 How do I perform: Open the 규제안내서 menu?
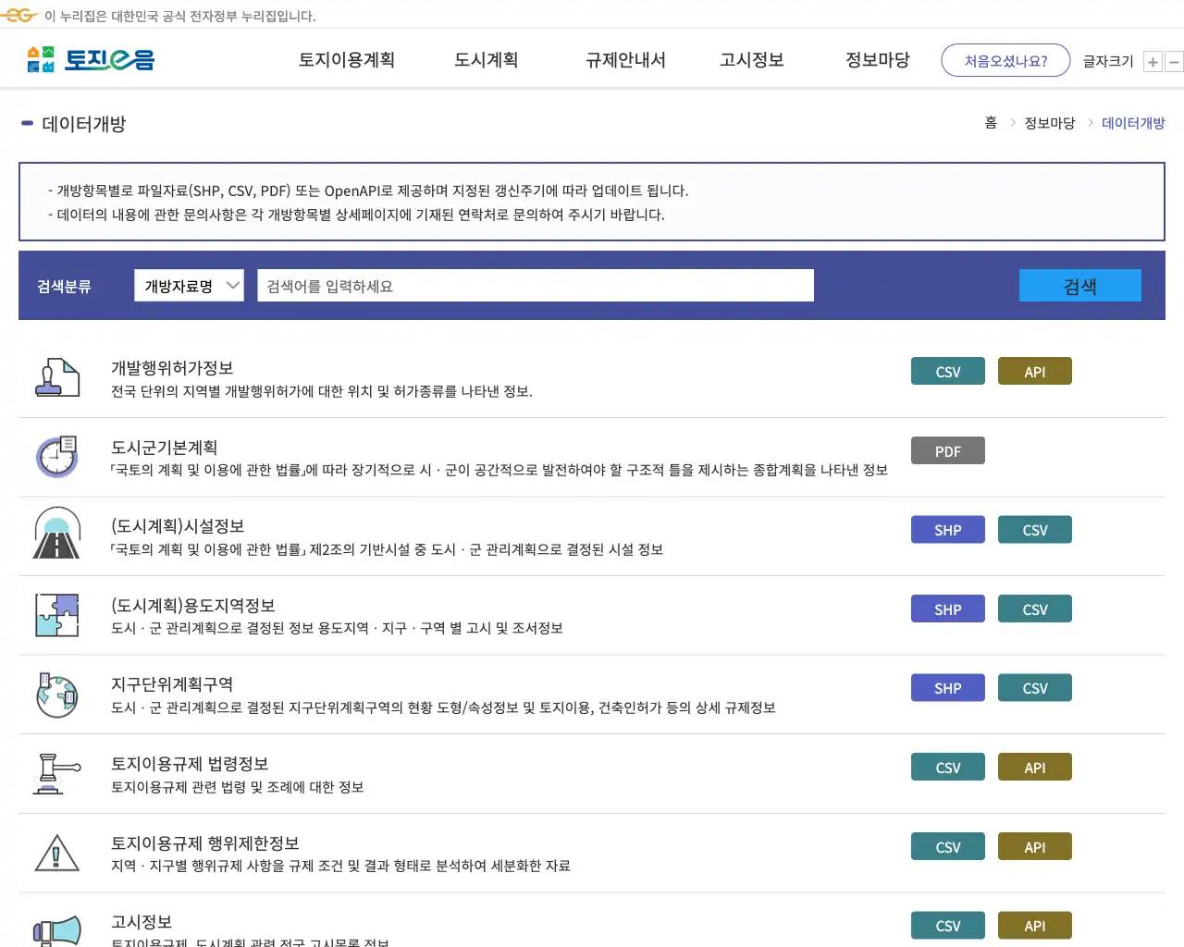[x=625, y=59]
